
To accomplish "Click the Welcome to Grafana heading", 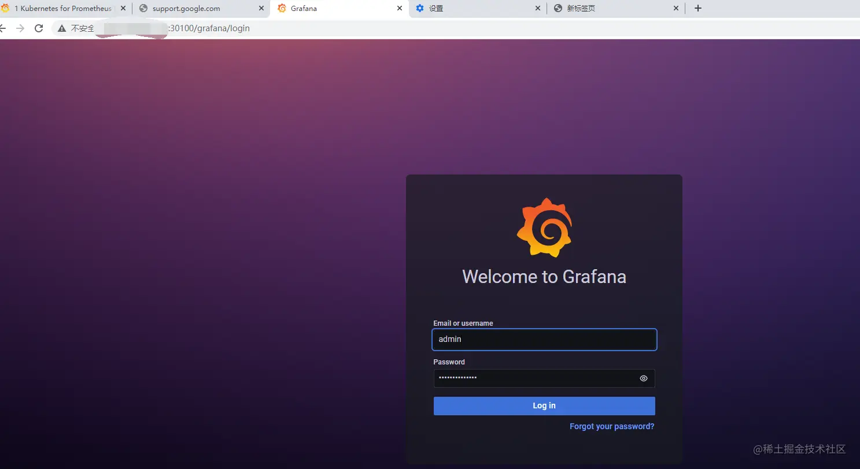I will (x=544, y=277).
